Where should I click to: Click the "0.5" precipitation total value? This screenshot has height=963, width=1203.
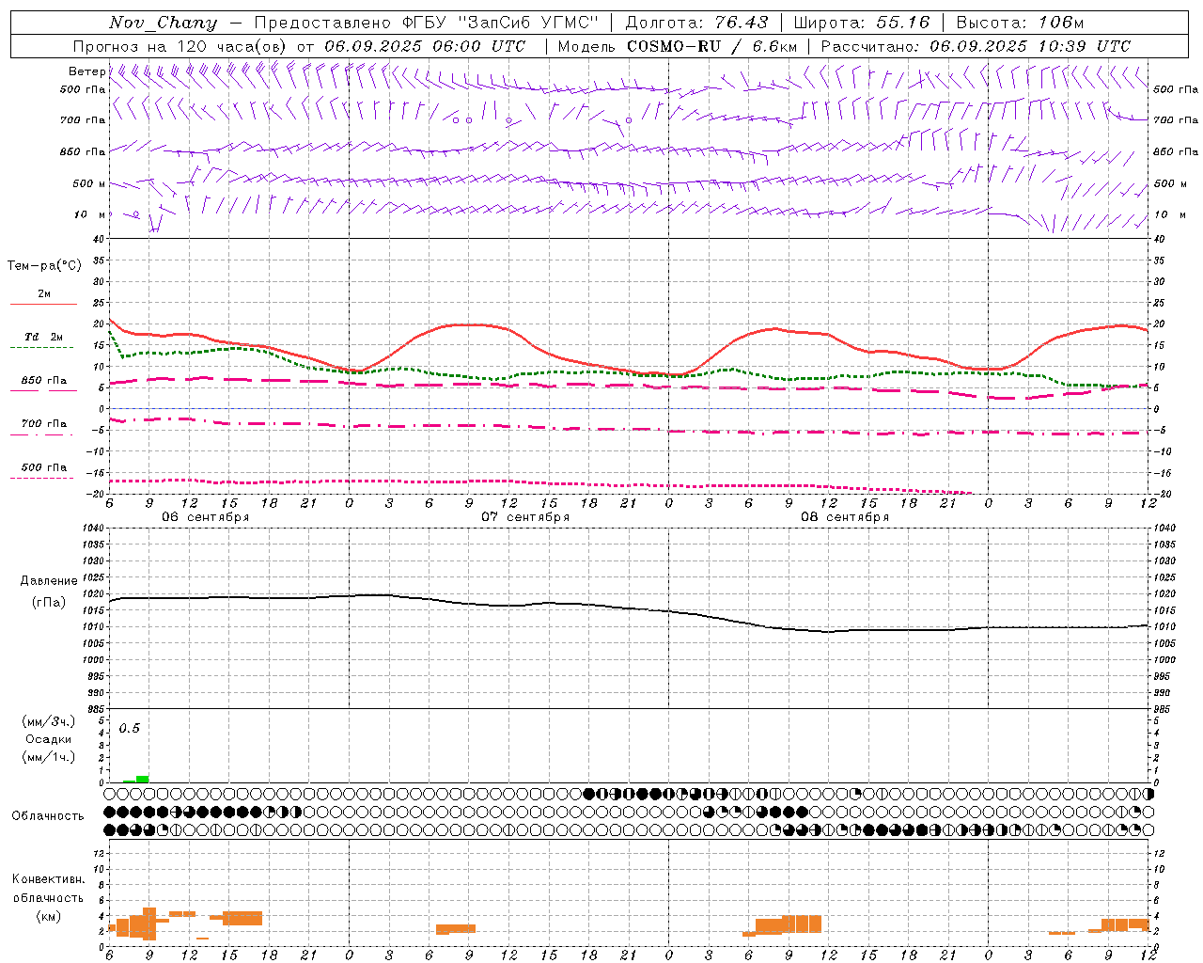pyautogui.click(x=129, y=729)
